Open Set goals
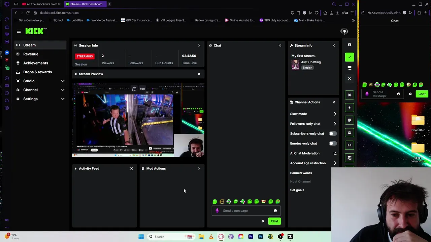Image resolution: width=431 pixels, height=242 pixels. pos(297,190)
